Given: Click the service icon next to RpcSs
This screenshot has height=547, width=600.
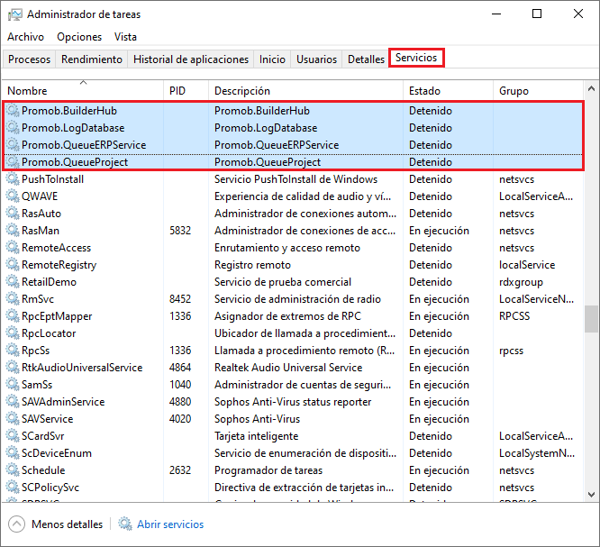Looking at the screenshot, I should click(13, 351).
